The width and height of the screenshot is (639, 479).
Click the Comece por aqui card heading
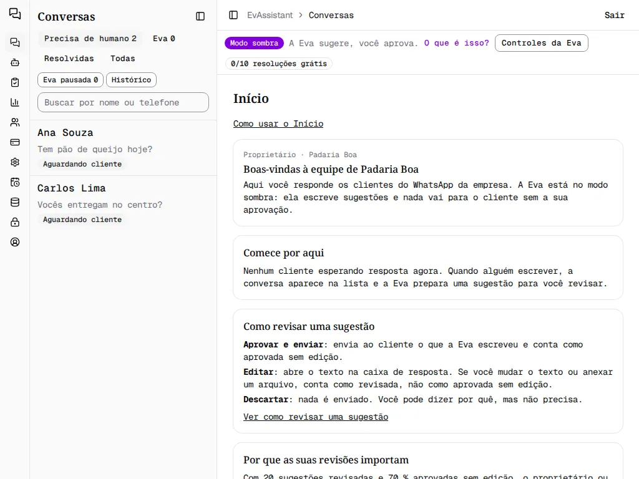tap(284, 253)
